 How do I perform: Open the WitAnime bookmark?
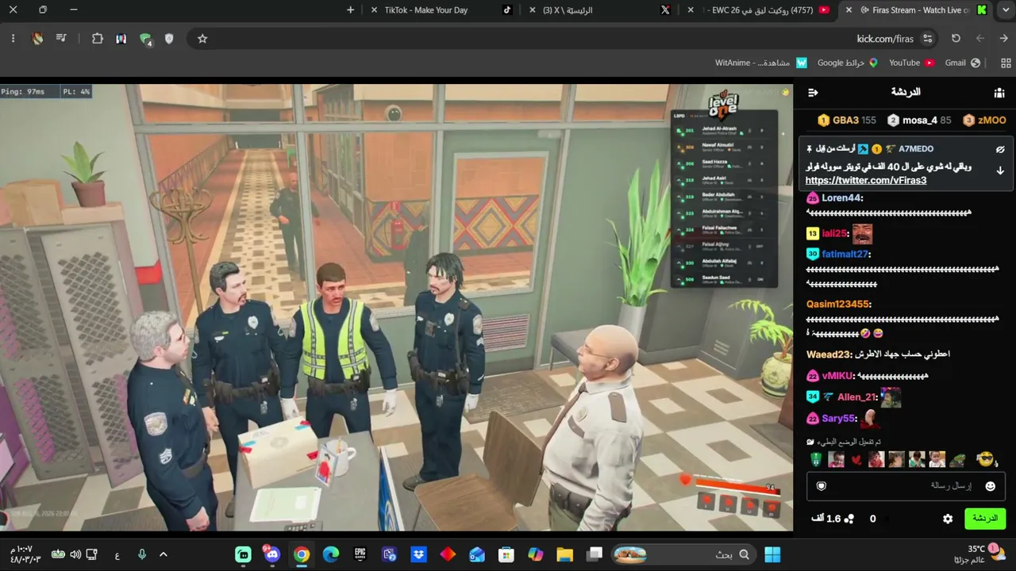click(x=760, y=63)
